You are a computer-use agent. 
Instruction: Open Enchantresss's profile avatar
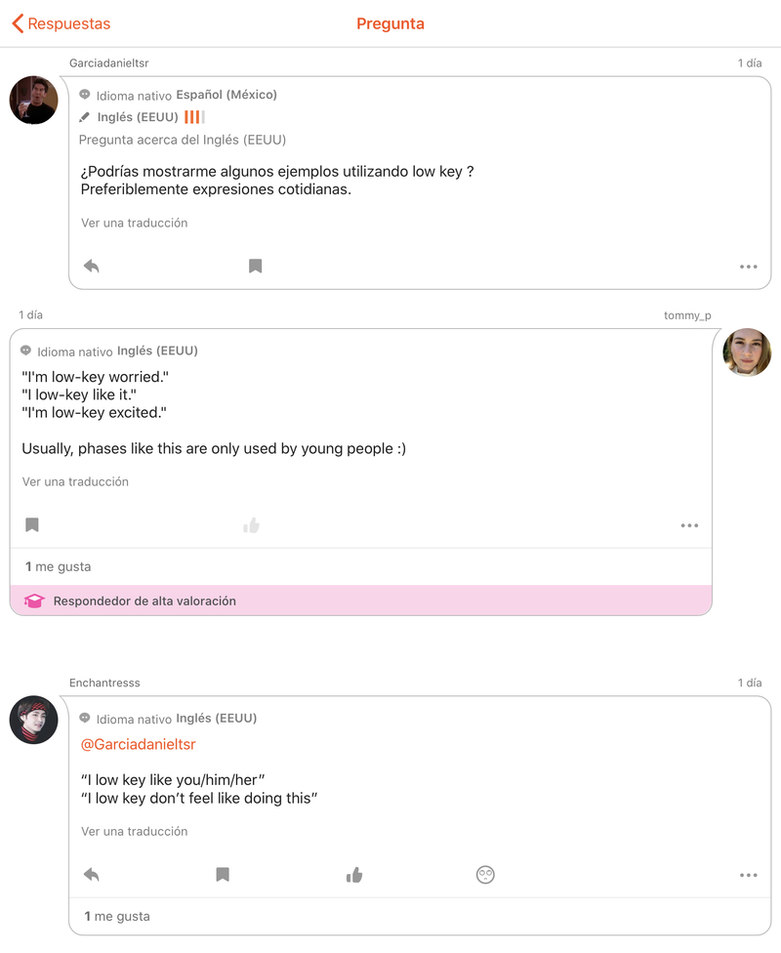pyautogui.click(x=33, y=721)
